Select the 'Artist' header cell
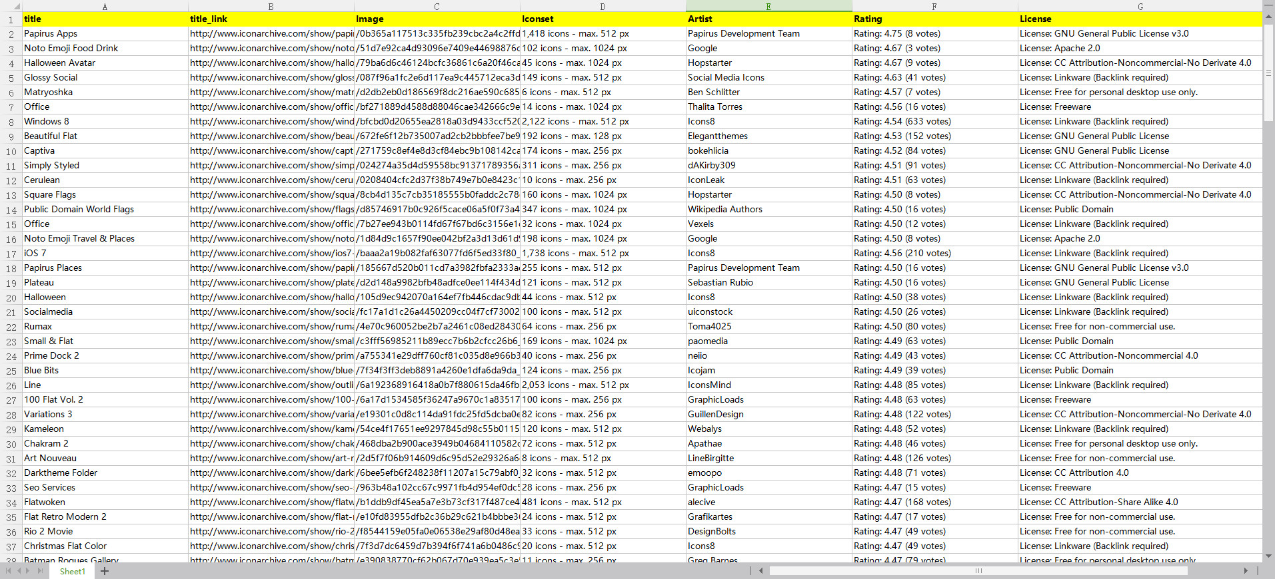The image size is (1275, 579). [768, 19]
